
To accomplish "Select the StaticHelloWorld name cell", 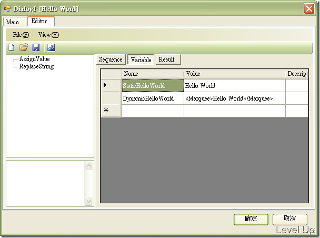I will 153,85.
